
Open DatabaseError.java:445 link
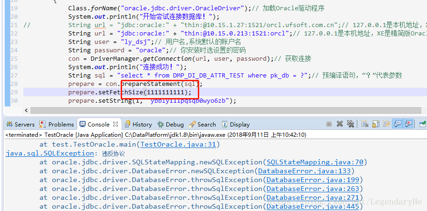pyautogui.click(x=312, y=206)
